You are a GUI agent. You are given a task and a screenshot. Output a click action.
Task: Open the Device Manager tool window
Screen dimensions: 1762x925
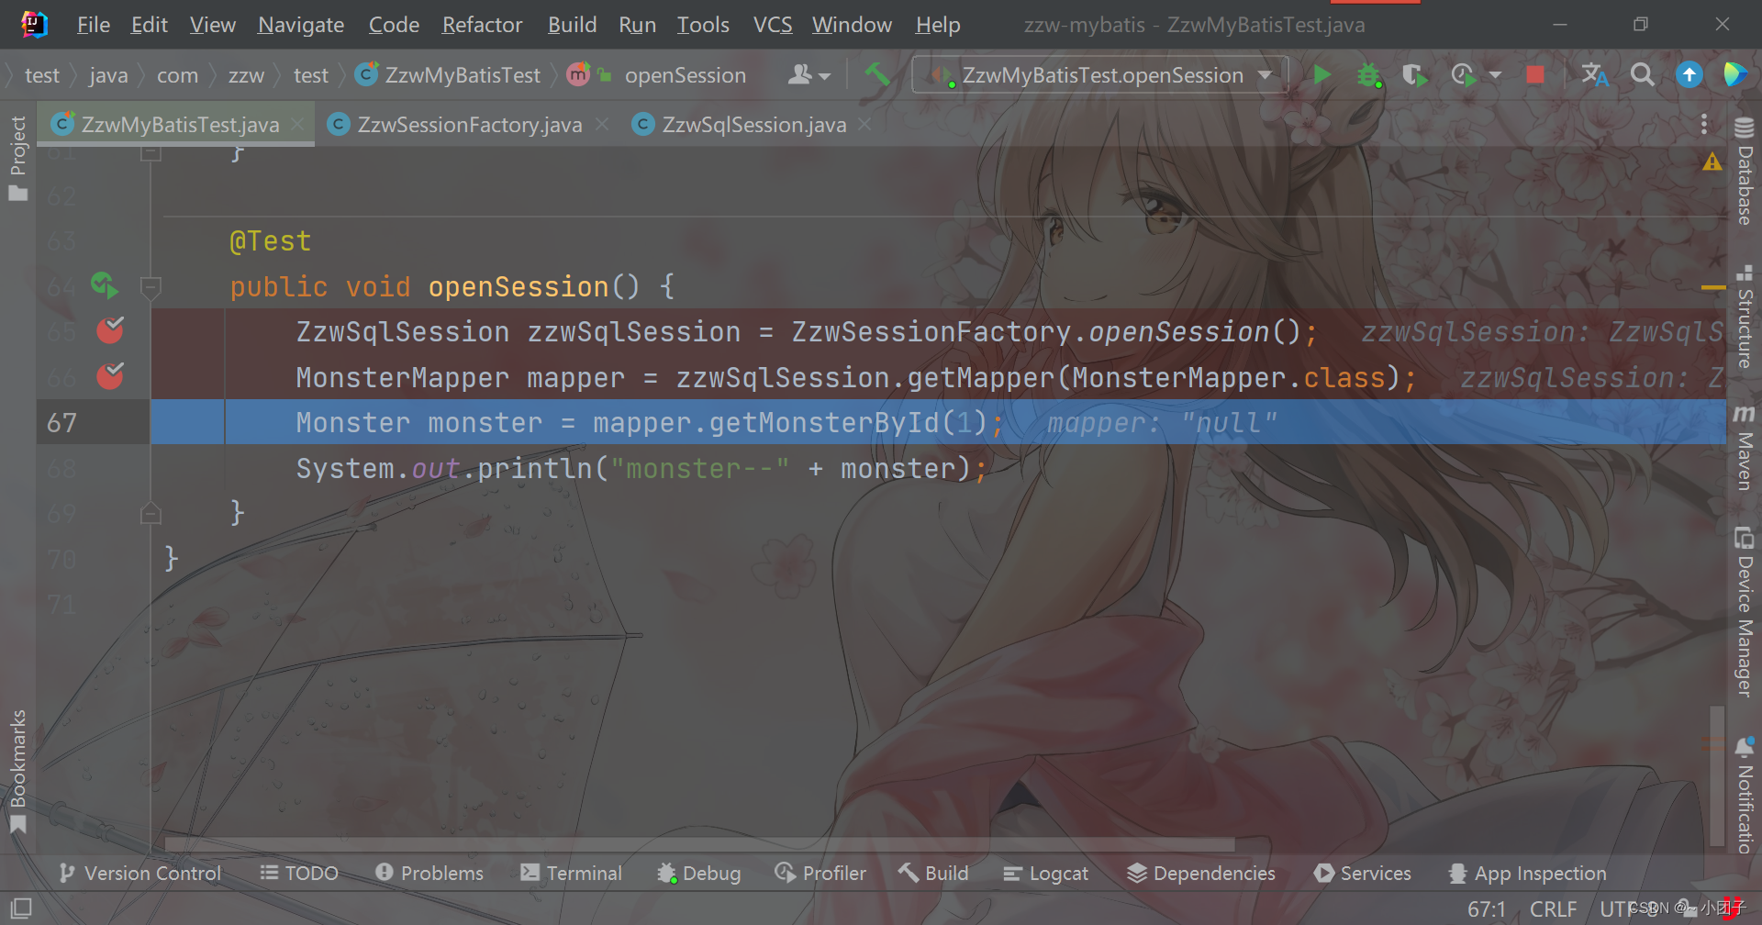1744,611
